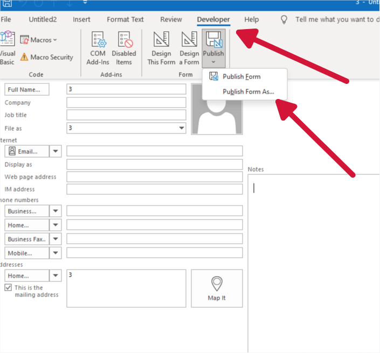The image size is (380, 353).
Task: Choose Publish Form As… option
Action: 245,91
